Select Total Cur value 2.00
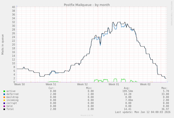Viewport: 174px width, 118px height. coord(53,109)
